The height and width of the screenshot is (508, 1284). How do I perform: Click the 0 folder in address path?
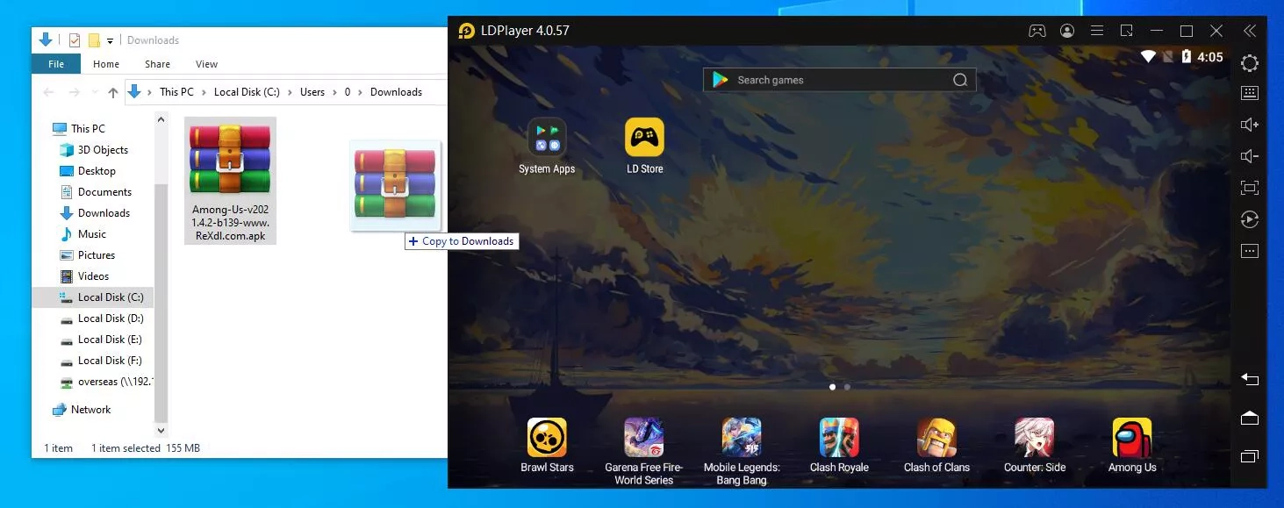(348, 92)
